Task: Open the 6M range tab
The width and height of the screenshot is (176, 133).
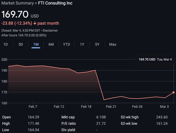Action: point(51,44)
